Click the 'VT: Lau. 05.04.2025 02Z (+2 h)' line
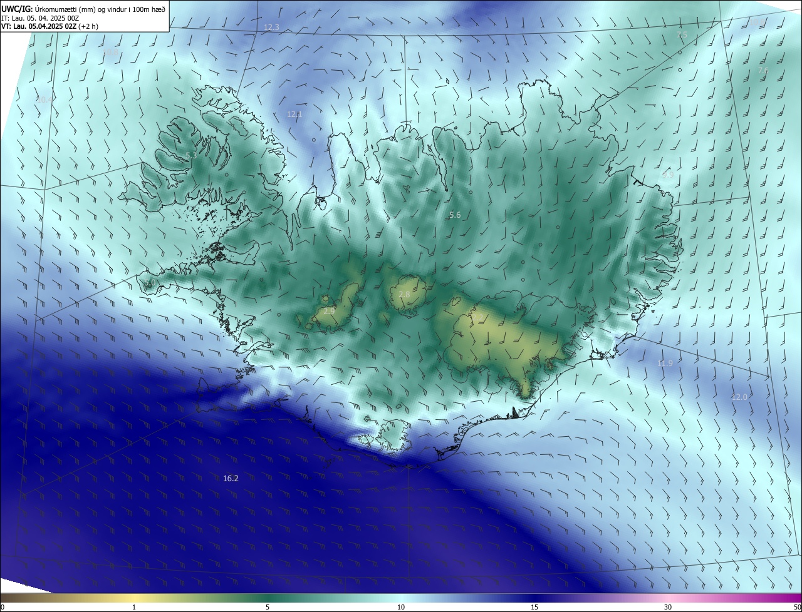This screenshot has height=612, width=802. pos(49,26)
